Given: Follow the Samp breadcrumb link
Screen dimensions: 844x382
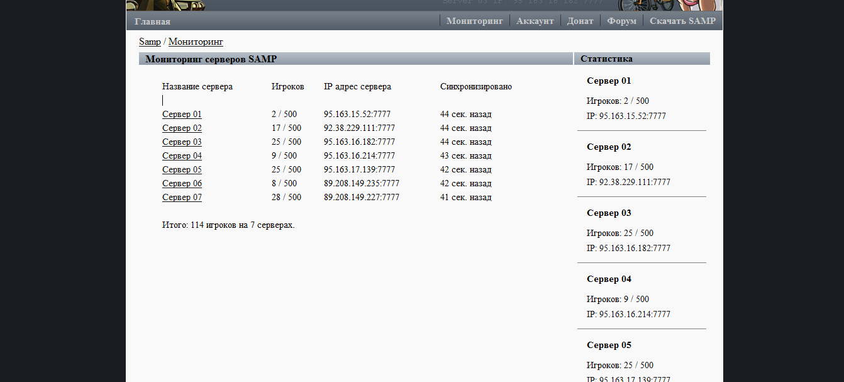Looking at the screenshot, I should 150,42.
